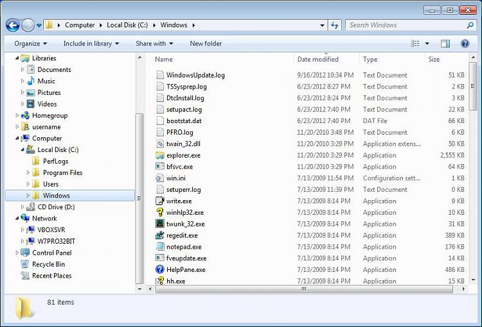This screenshot has height=327, width=482.
Task: Select the notepad.exe file icon
Action: pos(160,247)
